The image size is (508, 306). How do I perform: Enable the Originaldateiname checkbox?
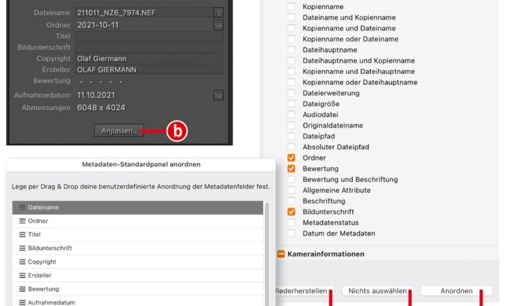[291, 125]
